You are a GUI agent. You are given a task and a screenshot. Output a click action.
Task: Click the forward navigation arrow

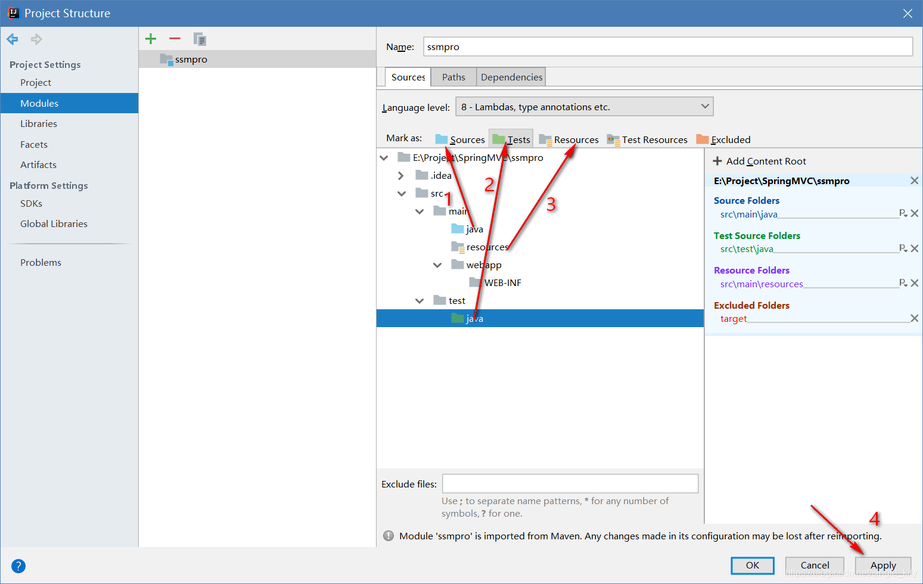pos(36,39)
